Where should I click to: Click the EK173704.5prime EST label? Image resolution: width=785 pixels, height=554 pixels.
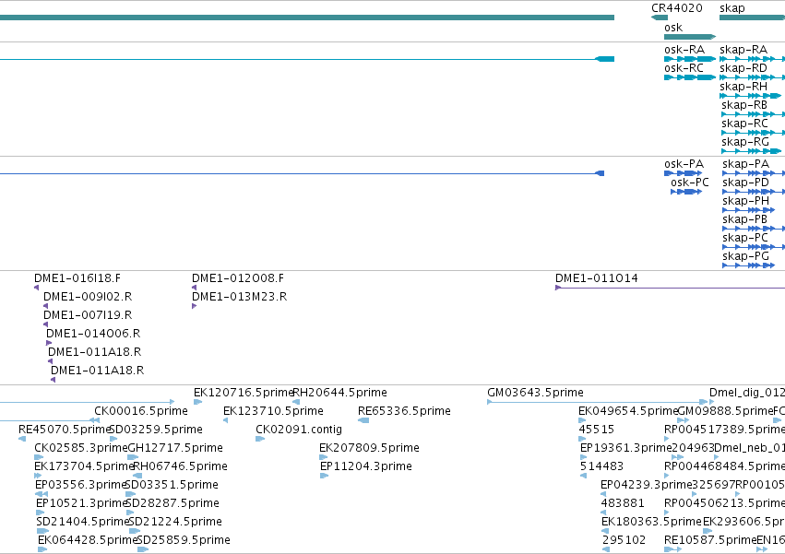point(84,466)
